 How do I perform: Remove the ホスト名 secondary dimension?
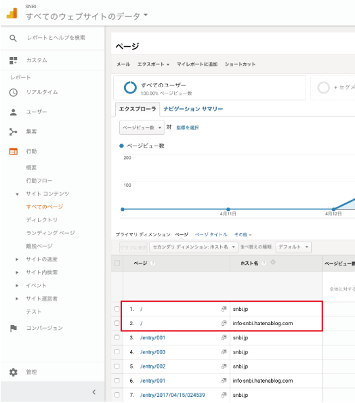[273, 262]
